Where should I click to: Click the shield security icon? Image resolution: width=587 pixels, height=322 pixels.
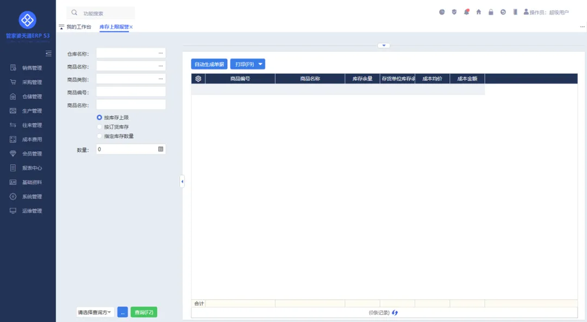point(454,12)
